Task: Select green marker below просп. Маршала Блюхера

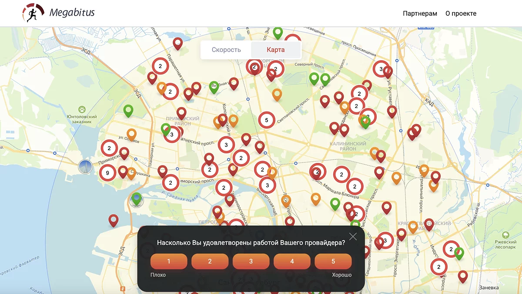Action: (x=335, y=204)
